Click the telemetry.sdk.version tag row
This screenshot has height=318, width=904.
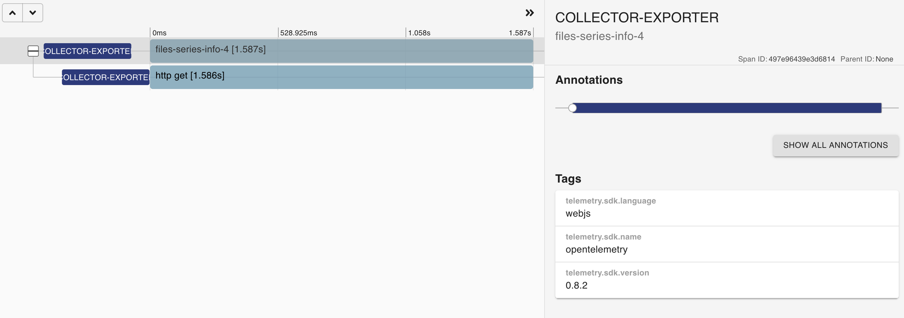coord(726,280)
